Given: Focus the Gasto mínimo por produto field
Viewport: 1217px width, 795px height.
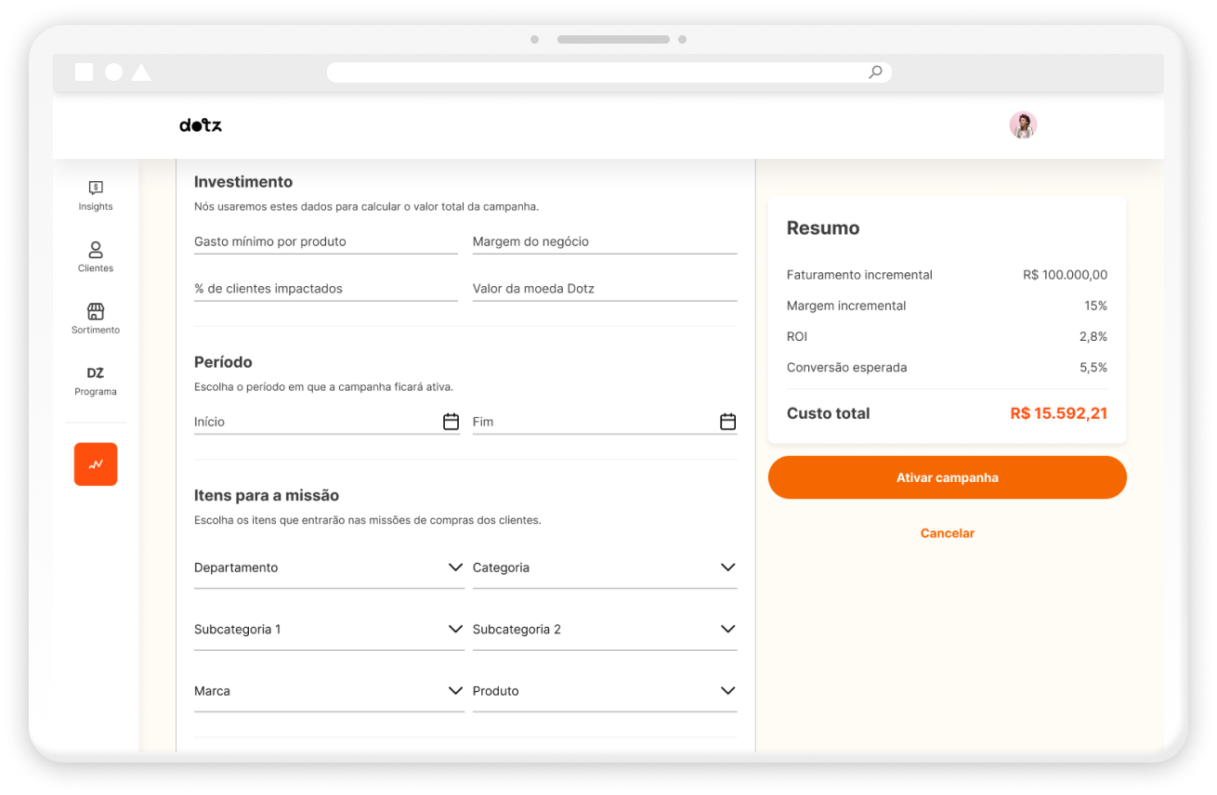Looking at the screenshot, I should click(x=326, y=241).
